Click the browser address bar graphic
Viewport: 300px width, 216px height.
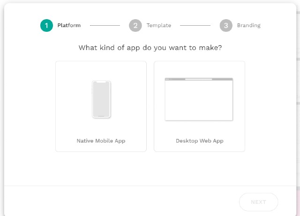click(199, 79)
